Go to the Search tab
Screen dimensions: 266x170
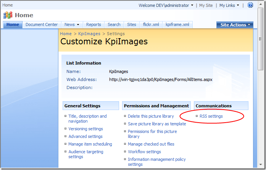(114, 24)
